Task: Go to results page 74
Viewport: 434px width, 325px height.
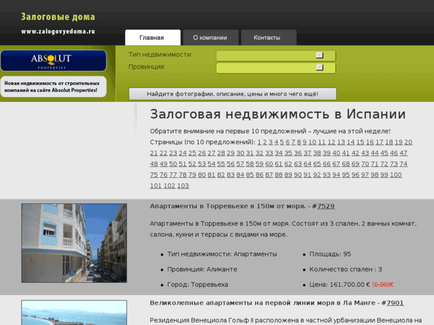Action: point(404,164)
